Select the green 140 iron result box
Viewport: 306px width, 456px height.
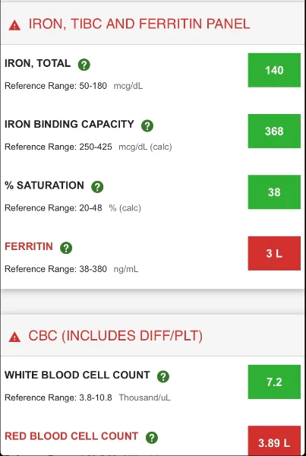pos(274,70)
